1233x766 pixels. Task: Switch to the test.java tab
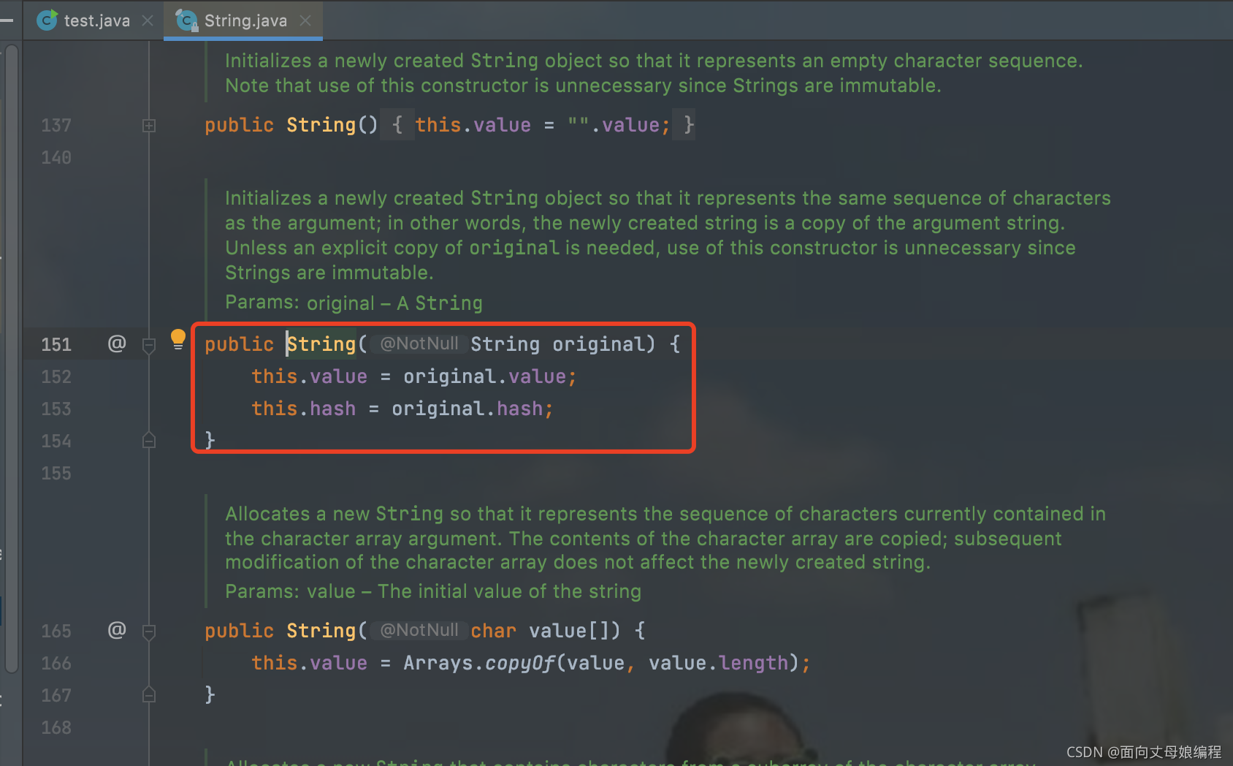[96, 20]
